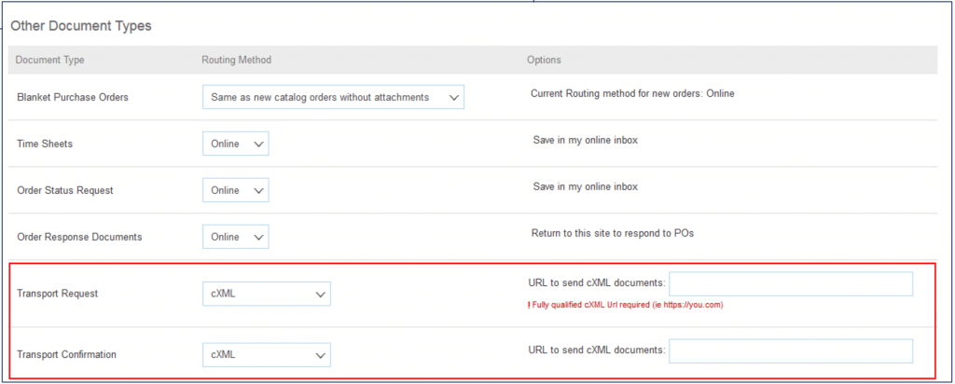Screen dimensions: 955x384
Task: Click the Options column header
Action: [x=544, y=61]
